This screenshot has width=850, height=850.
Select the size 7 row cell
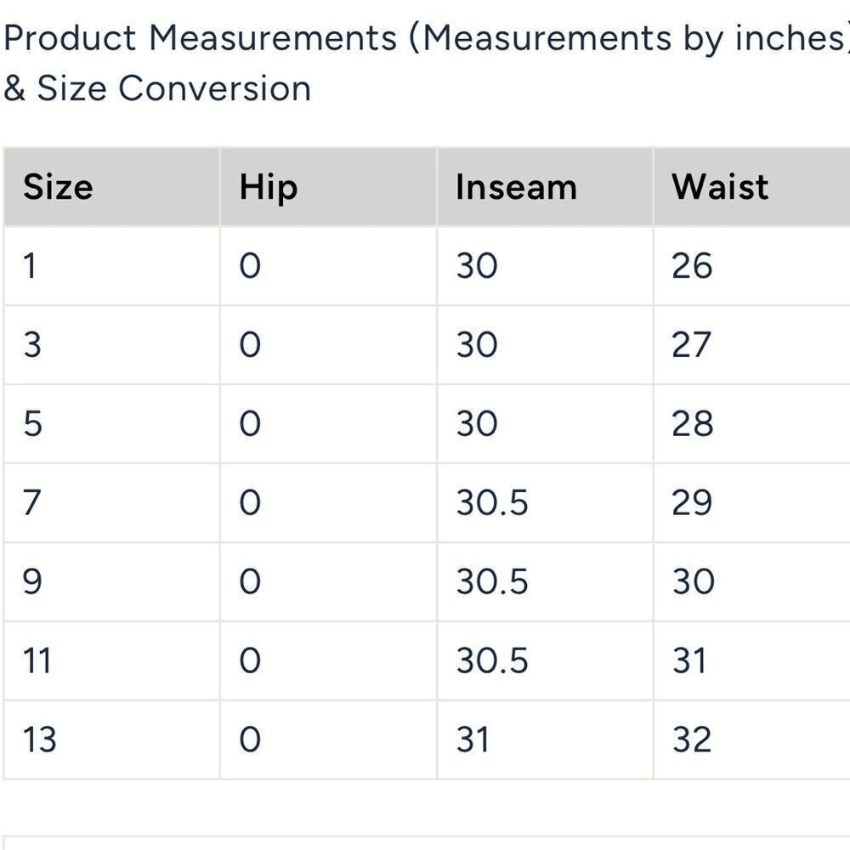[x=111, y=502]
